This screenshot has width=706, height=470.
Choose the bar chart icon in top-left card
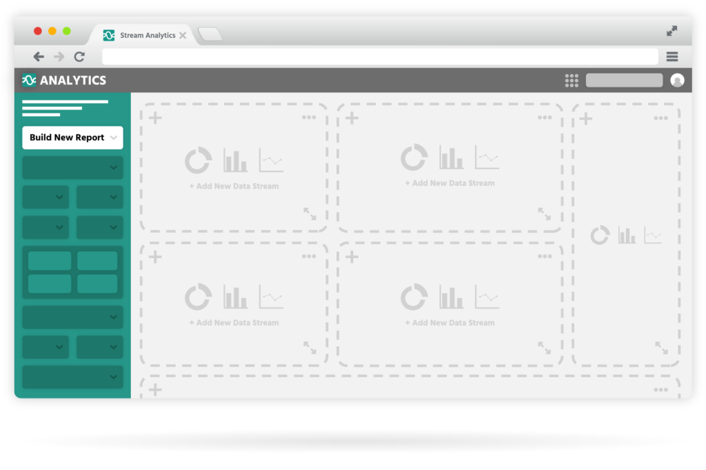235,160
